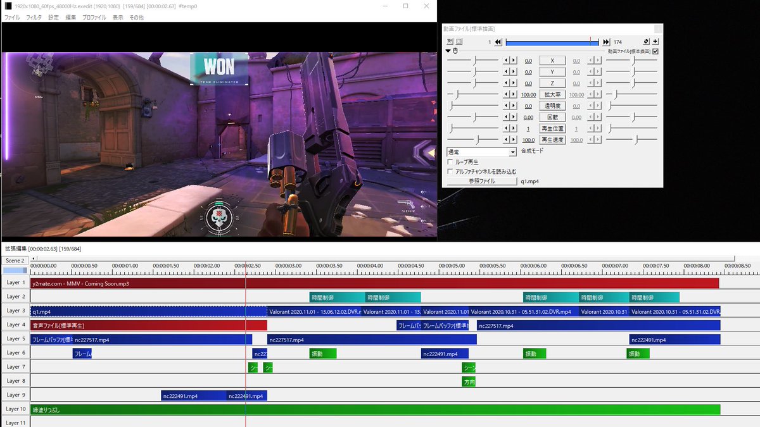Click the mouse icon beside the collapse triangle
This screenshot has width=760, height=427.
[x=455, y=51]
